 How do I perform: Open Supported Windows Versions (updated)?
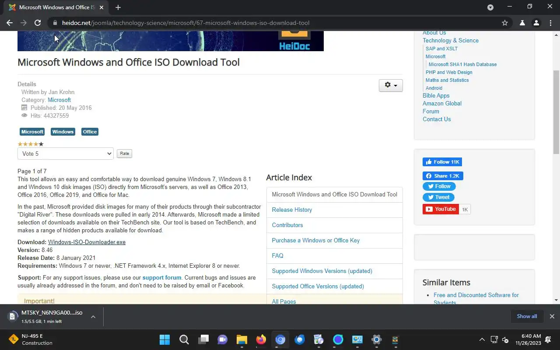pos(322,271)
